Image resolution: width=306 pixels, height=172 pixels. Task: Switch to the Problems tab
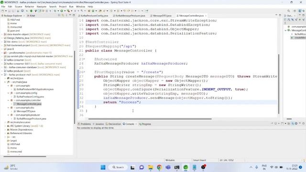[84, 124]
